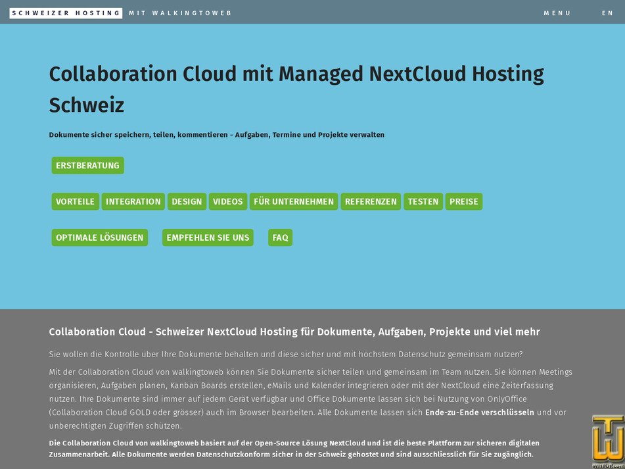Click the ERSTBERATUNG button
Image resolution: width=625 pixels, height=469 pixels.
pyautogui.click(x=87, y=165)
